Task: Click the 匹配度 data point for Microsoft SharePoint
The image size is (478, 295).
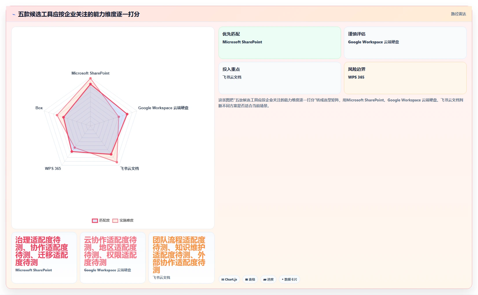Action: 90,84
